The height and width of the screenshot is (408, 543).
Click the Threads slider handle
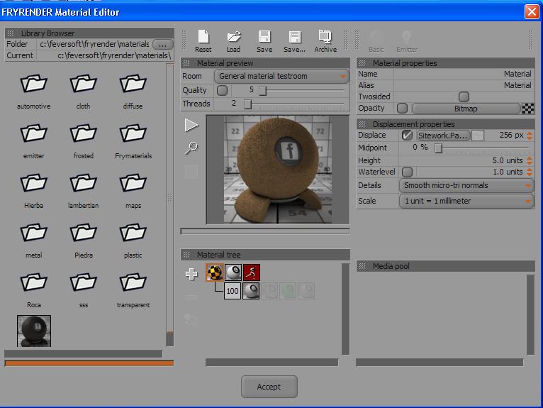click(x=247, y=104)
